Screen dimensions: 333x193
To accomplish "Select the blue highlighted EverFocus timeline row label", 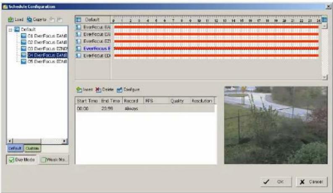I will [x=97, y=48].
